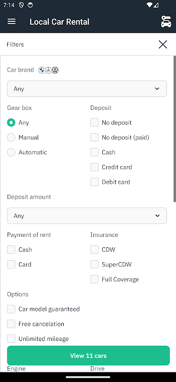Tap the View 11 cars button
The width and height of the screenshot is (176, 382).
[88, 355]
